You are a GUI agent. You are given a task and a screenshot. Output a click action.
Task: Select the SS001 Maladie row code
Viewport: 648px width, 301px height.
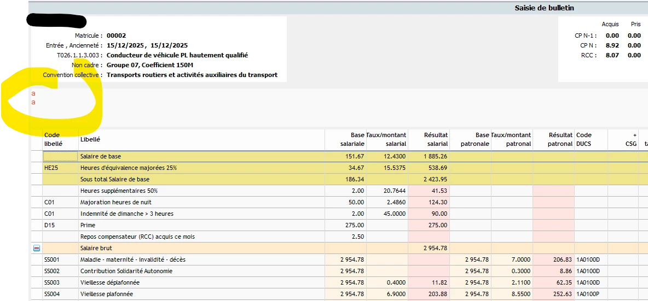(x=52, y=259)
